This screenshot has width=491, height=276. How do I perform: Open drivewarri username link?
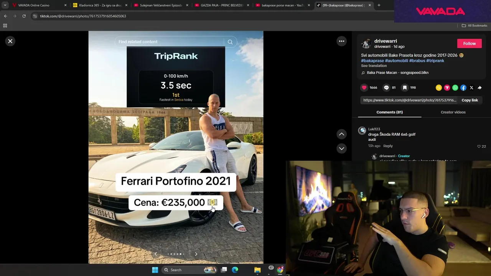[x=386, y=41]
